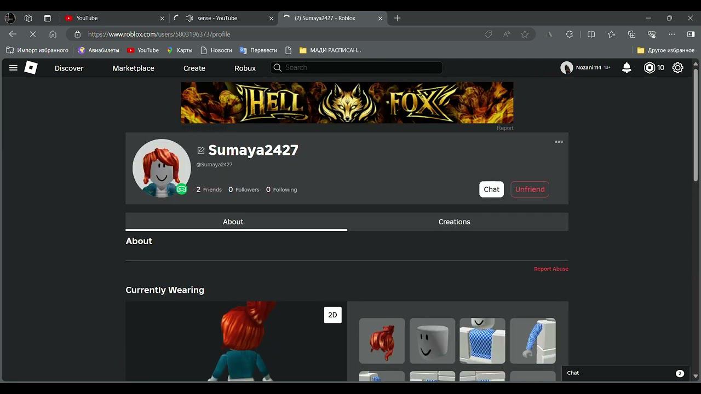This screenshot has width=701, height=394.
Task: Switch to the sense - YouTube tab
Action: 225,18
